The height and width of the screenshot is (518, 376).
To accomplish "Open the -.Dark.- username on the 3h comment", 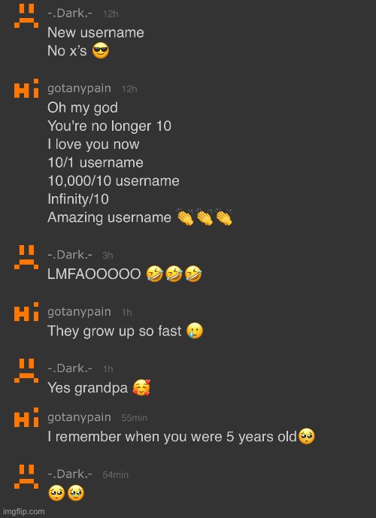I will coord(70,255).
